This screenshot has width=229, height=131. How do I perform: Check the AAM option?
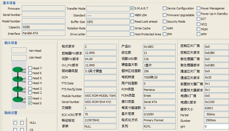(x=164, y=28)
